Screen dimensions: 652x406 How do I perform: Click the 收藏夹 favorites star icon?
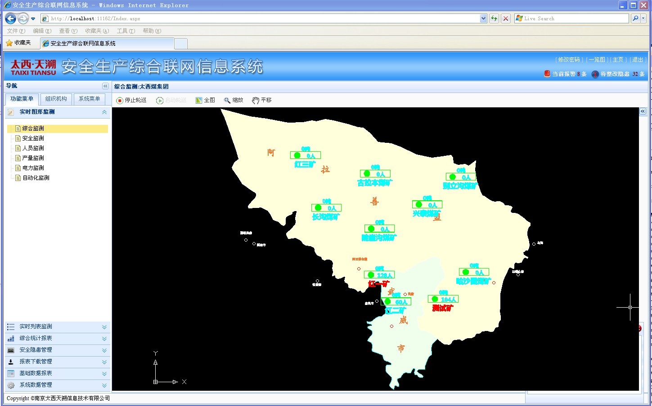click(9, 43)
